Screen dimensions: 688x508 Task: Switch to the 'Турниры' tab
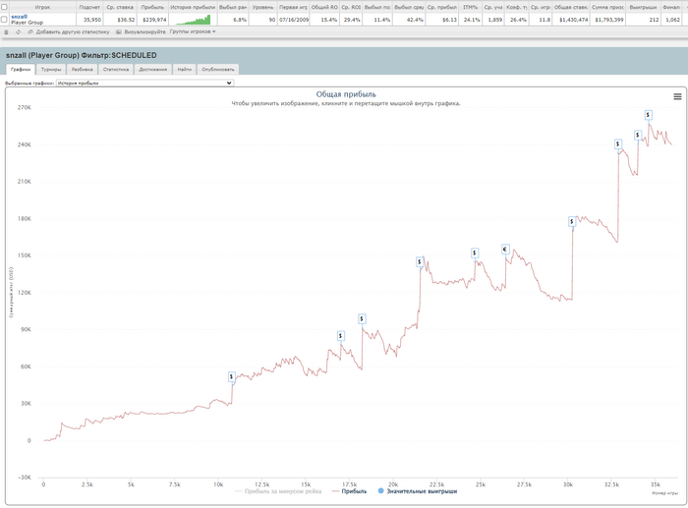(51, 70)
